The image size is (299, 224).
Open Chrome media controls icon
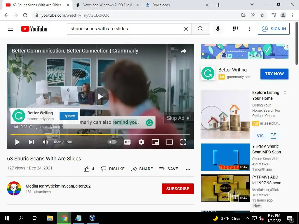click(274, 15)
